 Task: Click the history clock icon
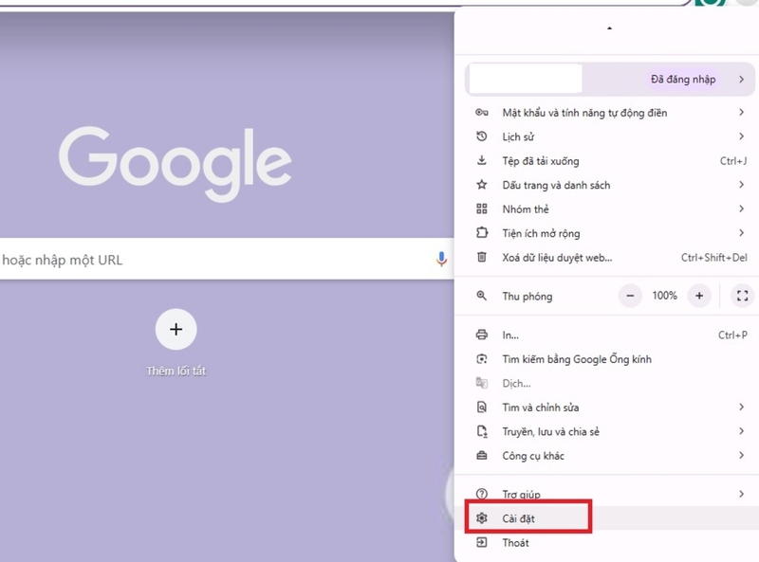coord(482,136)
